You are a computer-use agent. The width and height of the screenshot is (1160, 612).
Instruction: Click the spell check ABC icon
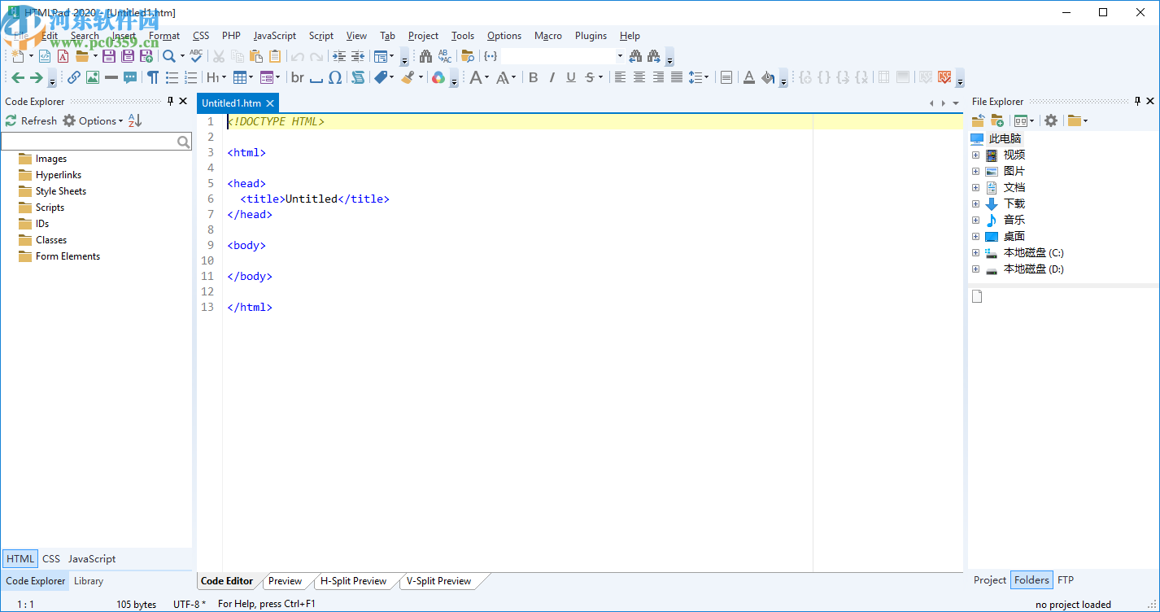coord(196,56)
